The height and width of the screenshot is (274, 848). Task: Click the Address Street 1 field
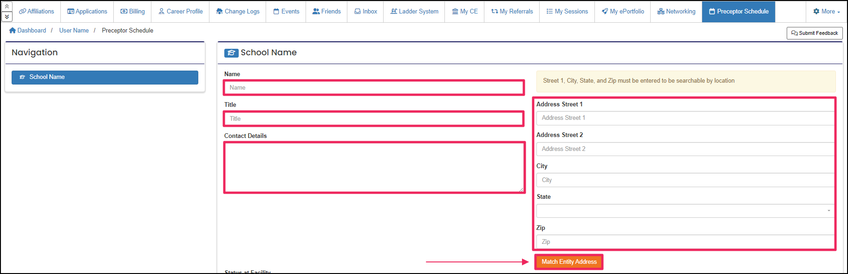(685, 118)
